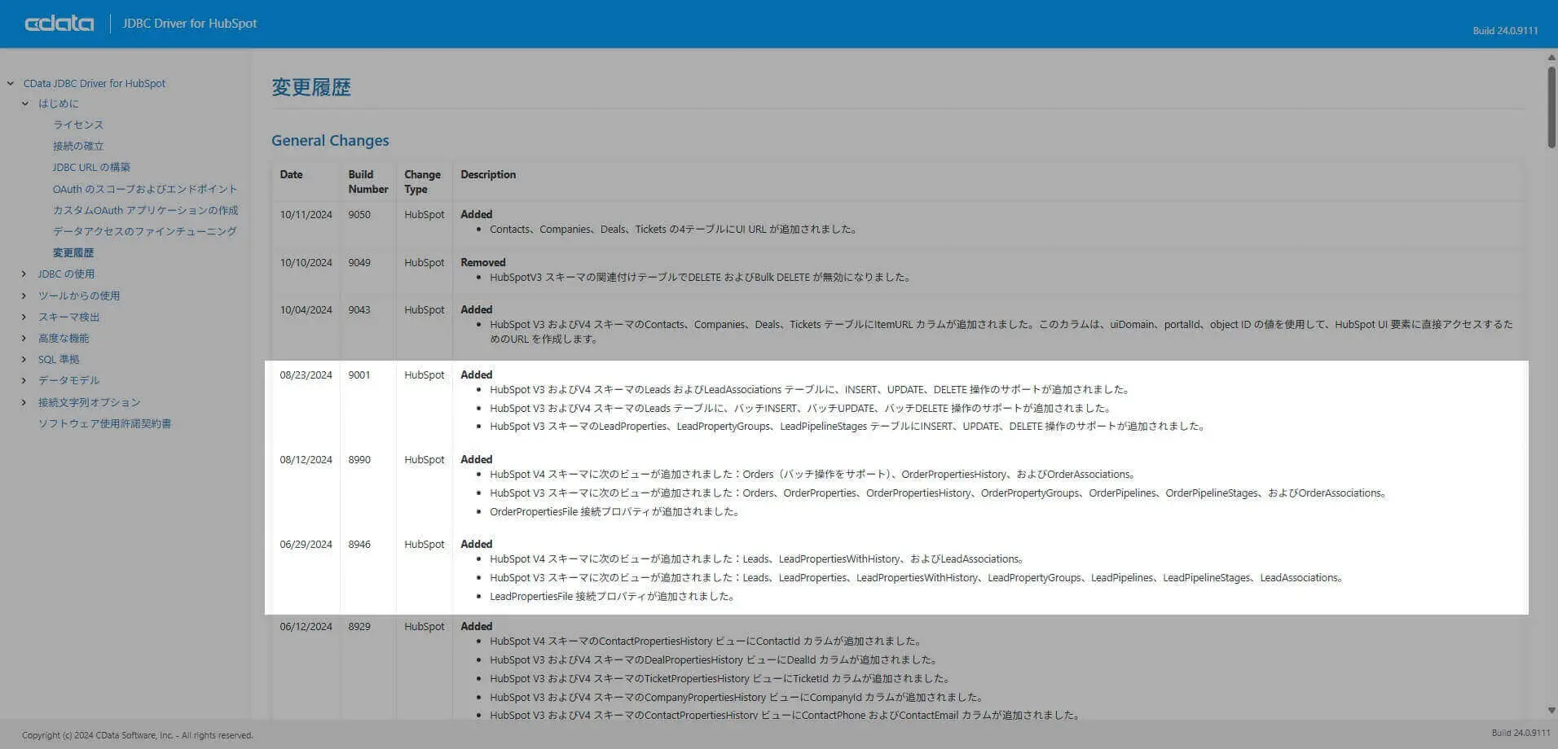Click build number 9050 cell

(x=359, y=214)
